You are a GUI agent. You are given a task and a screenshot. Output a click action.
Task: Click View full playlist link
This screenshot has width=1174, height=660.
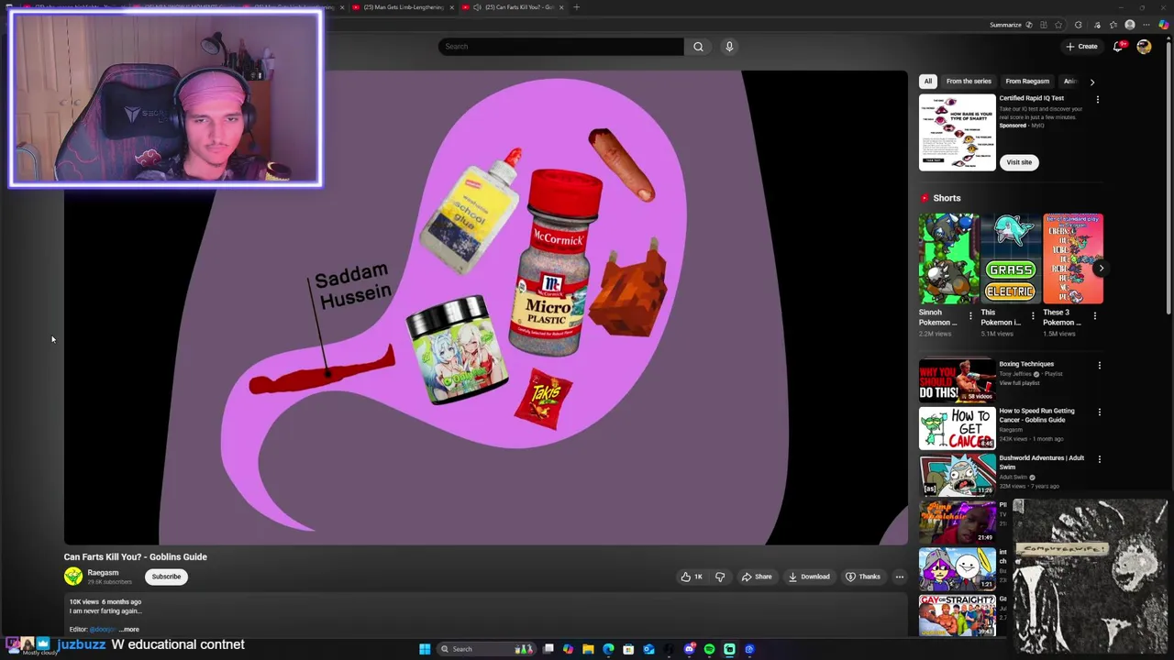pos(1019,383)
